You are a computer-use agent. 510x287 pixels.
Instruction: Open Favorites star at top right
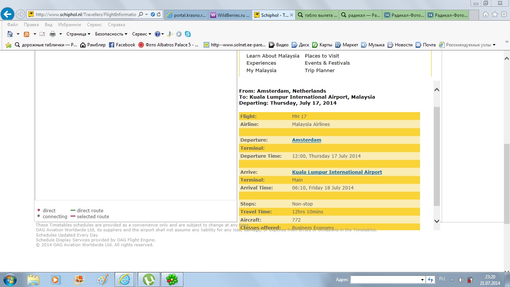click(495, 15)
